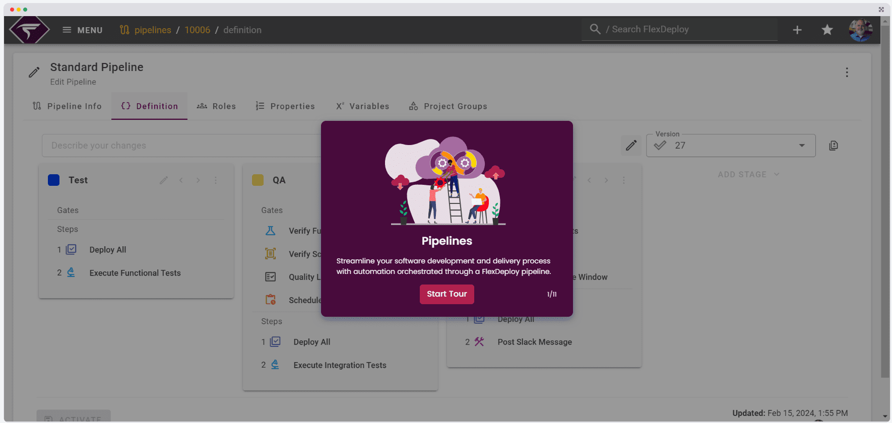Viewport: 892px width, 423px height.
Task: Move Test stage right with chevron
Action: coord(198,180)
